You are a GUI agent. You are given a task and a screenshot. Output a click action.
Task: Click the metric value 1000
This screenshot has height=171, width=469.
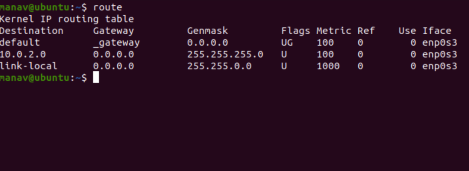(x=328, y=66)
